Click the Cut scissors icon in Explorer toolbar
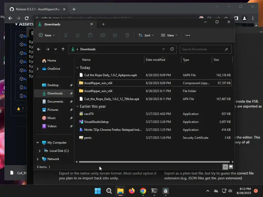Viewport: 263px width, 197px height. pyautogui.click(x=65, y=35)
